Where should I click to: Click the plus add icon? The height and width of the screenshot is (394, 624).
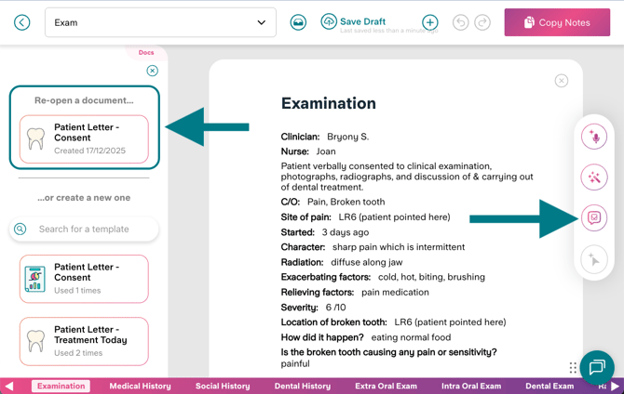(x=429, y=22)
